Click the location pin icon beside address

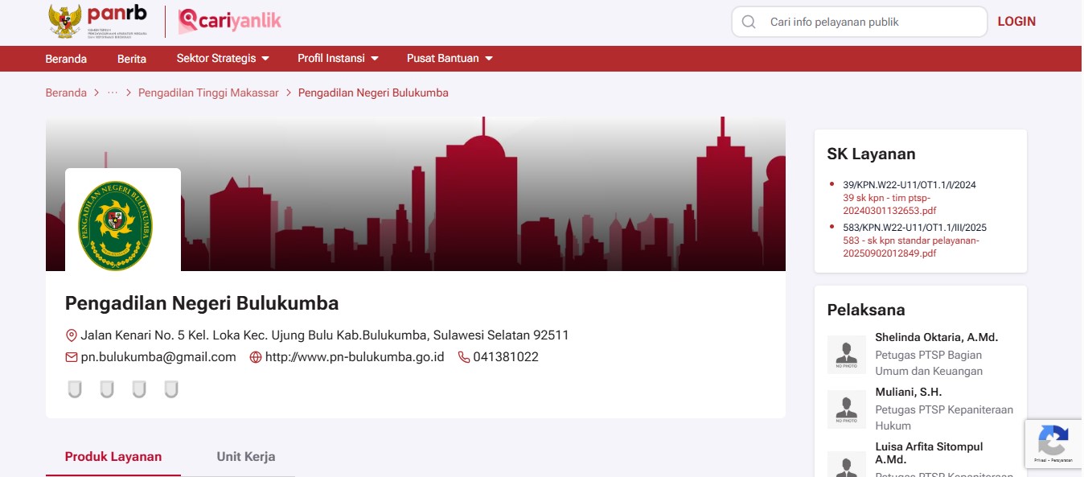click(72, 335)
